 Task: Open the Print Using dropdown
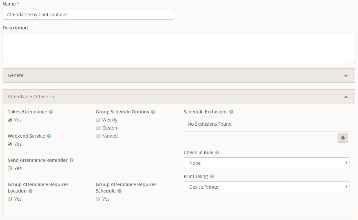[267, 187]
